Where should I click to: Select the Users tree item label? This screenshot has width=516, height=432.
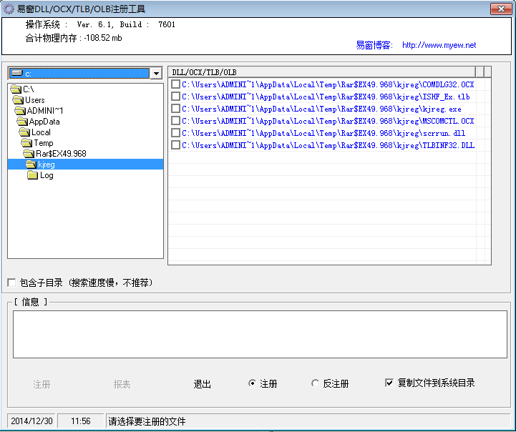(35, 100)
